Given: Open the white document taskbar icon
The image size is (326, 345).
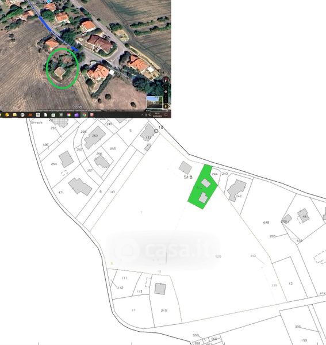Looking at the screenshot, I should click(45, 115).
